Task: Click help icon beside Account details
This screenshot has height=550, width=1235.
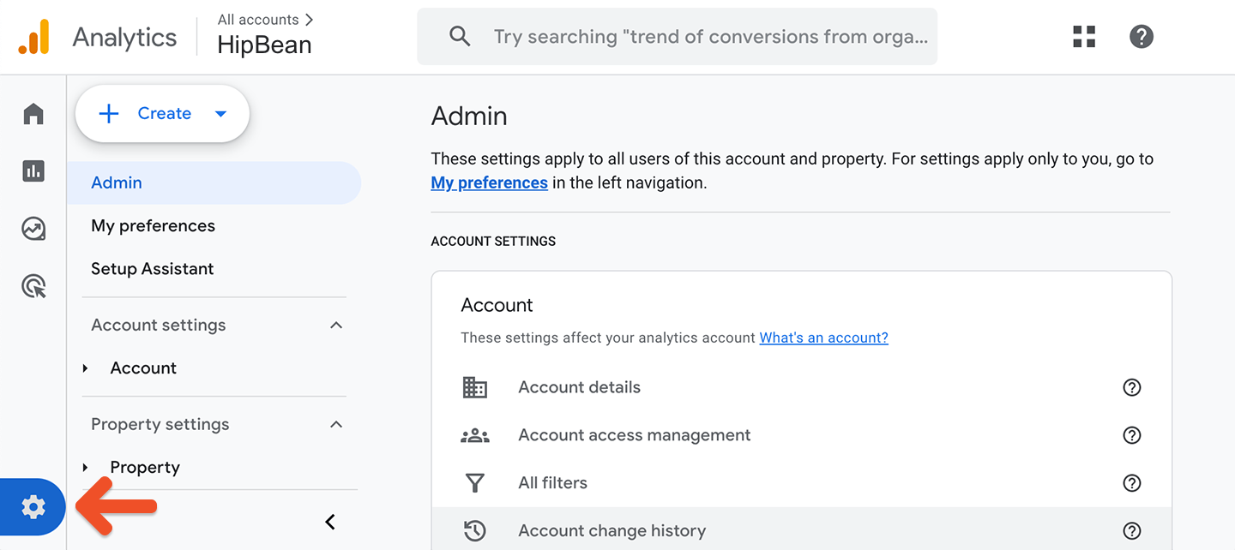Action: pyautogui.click(x=1131, y=387)
